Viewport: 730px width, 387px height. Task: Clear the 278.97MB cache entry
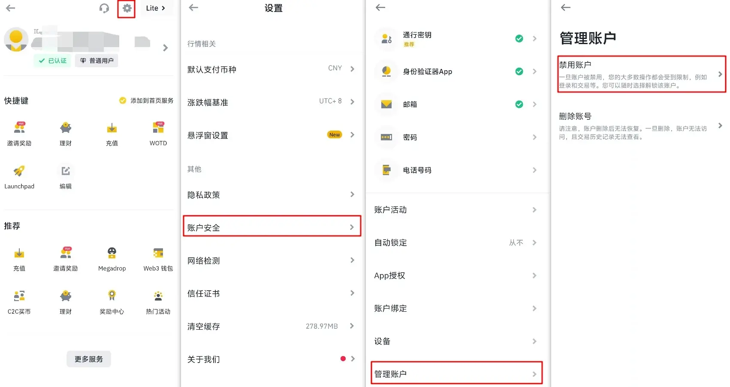(x=271, y=326)
